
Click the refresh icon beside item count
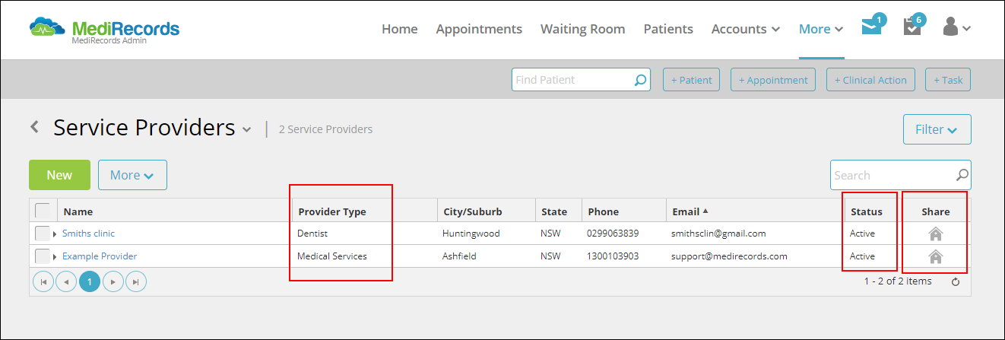[x=956, y=281]
